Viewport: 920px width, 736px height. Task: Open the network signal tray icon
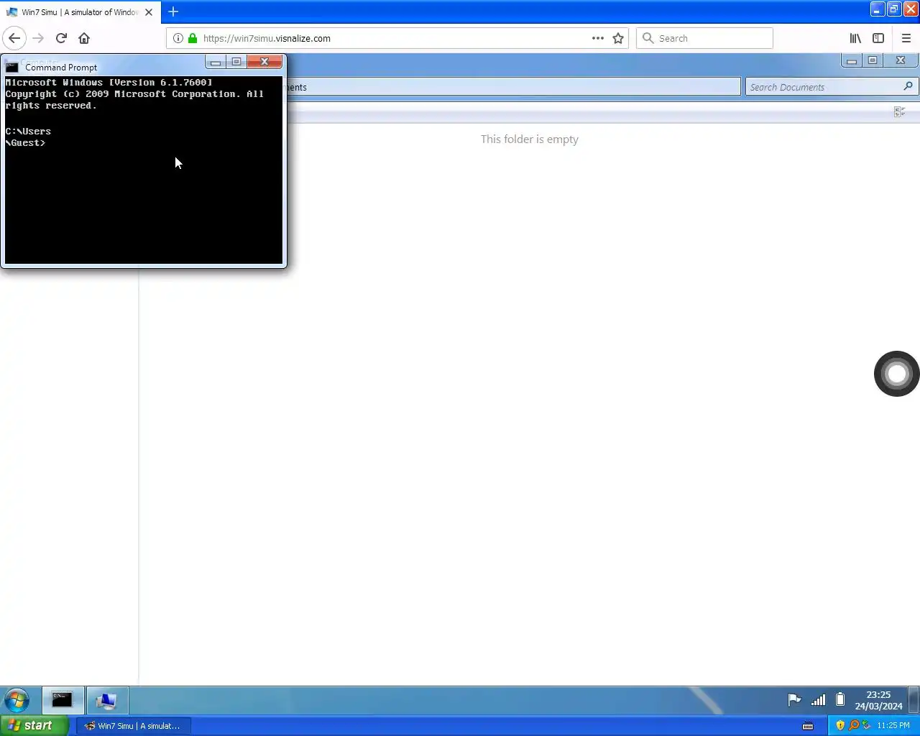818,700
